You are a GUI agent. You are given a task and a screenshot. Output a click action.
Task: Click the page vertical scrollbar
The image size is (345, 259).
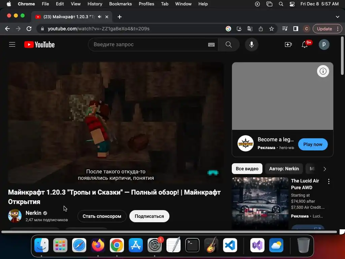(342, 56)
